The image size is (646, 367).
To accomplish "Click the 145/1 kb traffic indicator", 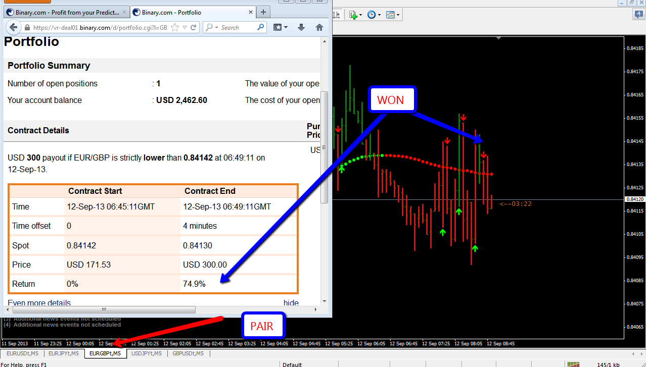I will (x=608, y=364).
